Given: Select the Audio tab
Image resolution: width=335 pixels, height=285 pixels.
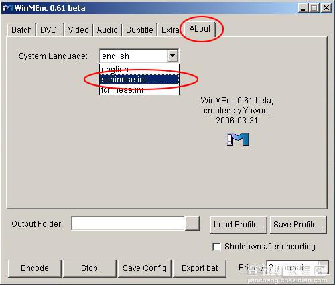Looking at the screenshot, I should (107, 30).
